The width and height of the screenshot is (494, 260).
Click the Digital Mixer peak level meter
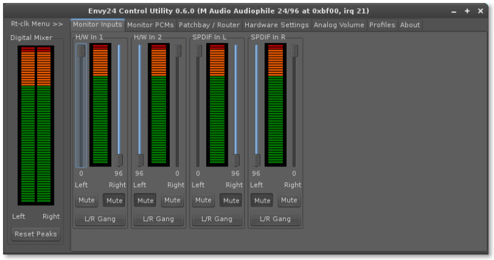[36, 125]
